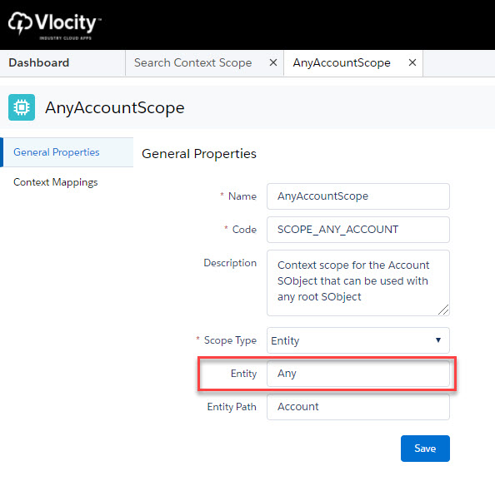Click the AnyAccountScope chip icon
Viewport: 495px width, 481px height.
pos(22,107)
